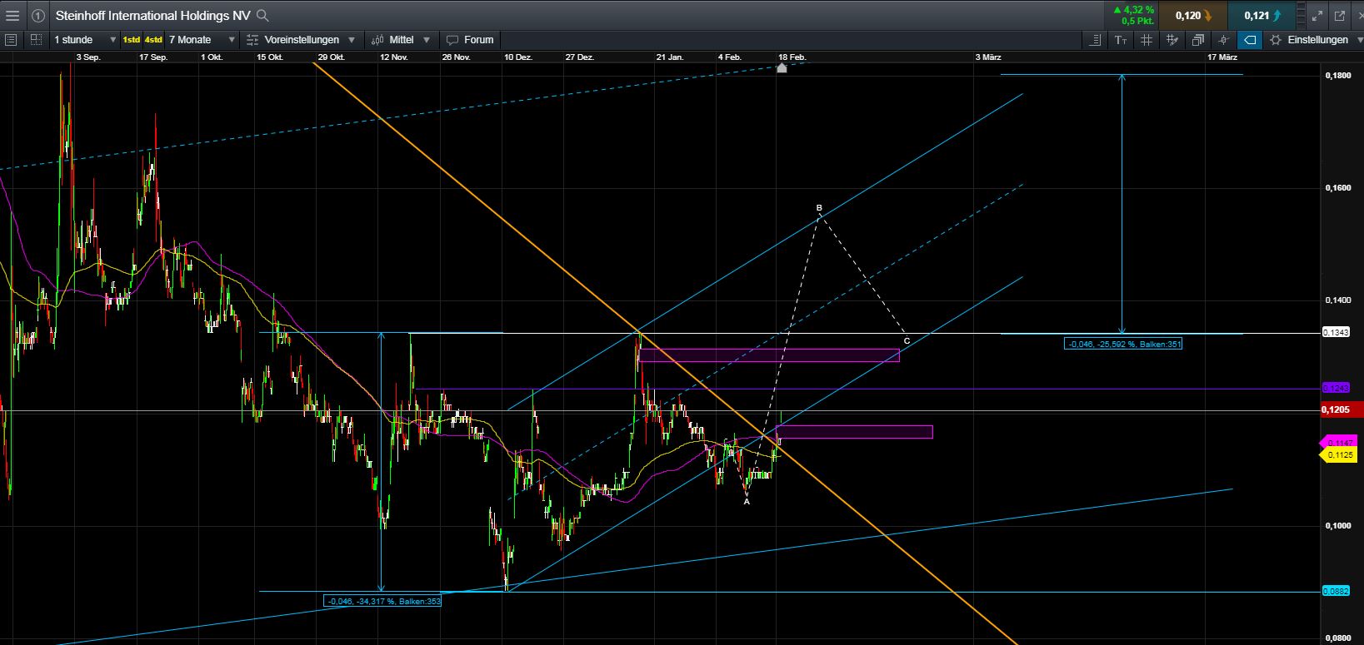Click the buy price 0,121 button

click(x=1262, y=15)
